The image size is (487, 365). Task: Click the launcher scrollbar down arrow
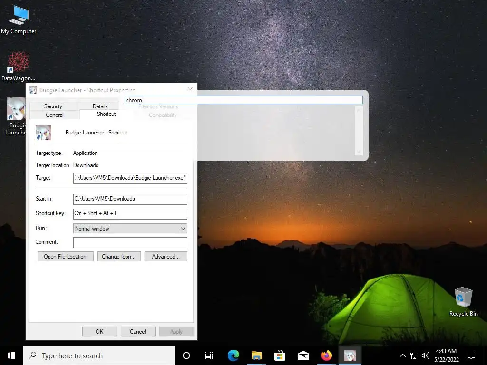coord(359,152)
